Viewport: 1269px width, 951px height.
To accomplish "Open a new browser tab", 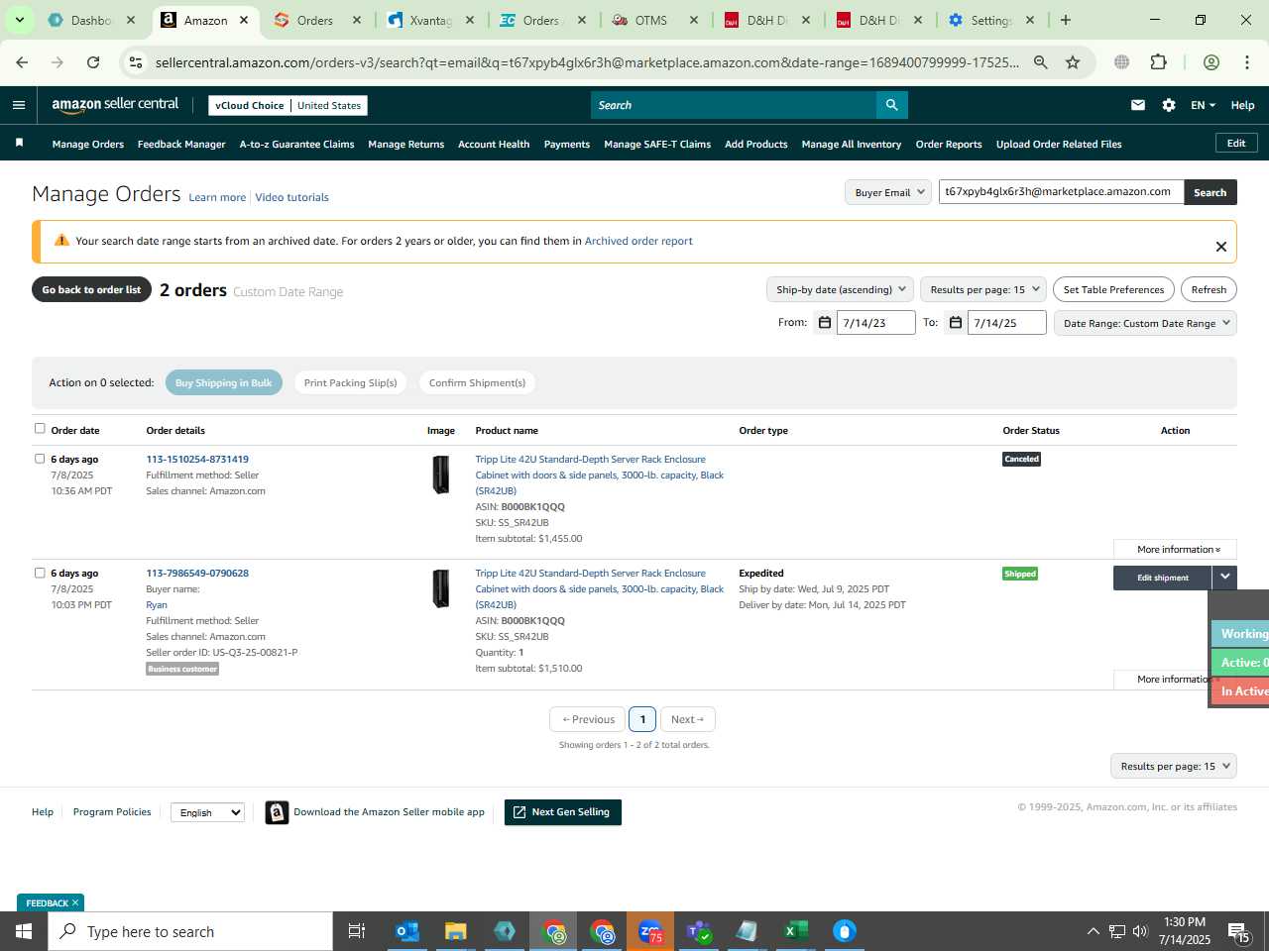I will (1066, 20).
